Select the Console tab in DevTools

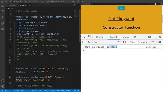114,37
